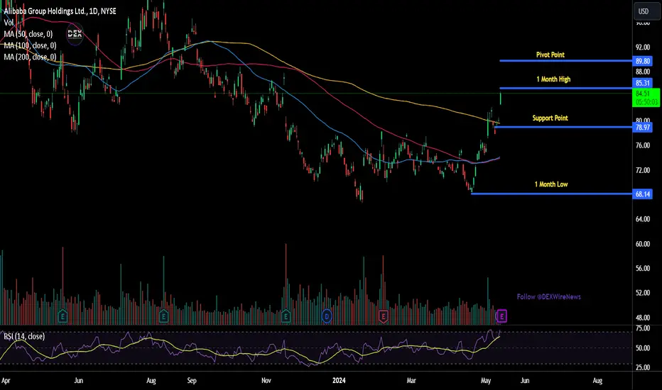Click the 75.00 RSI scale value
The width and height of the screenshot is (662, 390).
(643, 328)
